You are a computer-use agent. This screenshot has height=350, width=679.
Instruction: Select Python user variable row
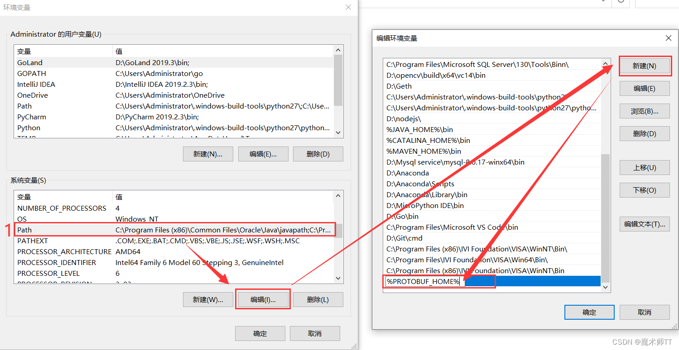[x=173, y=128]
